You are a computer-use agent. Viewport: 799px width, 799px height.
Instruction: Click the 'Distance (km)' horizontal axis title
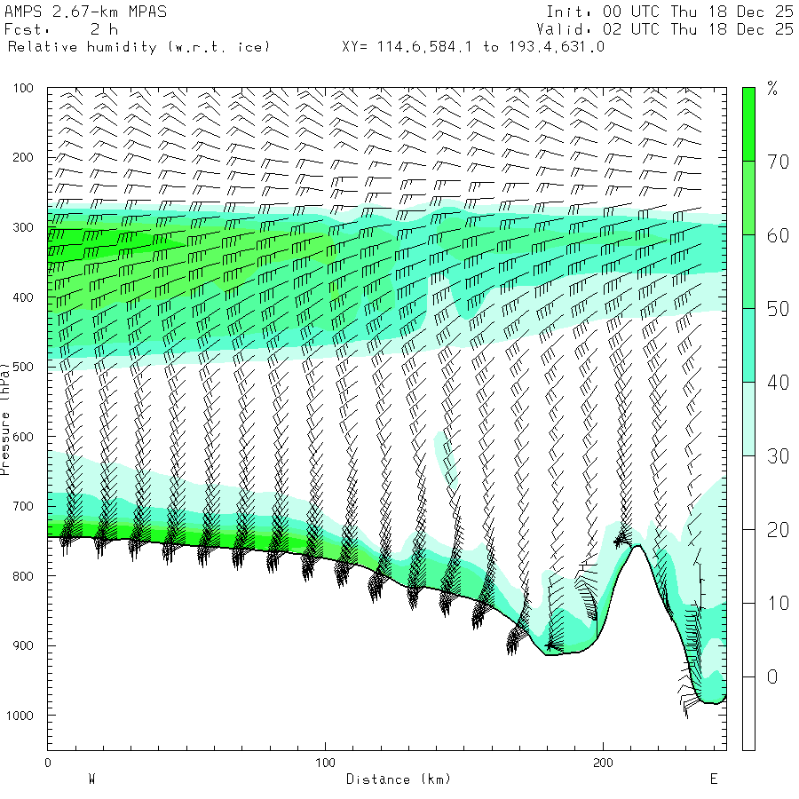pyautogui.click(x=399, y=779)
